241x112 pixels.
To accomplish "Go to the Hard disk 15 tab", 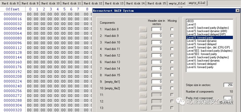I will point(157,3).
